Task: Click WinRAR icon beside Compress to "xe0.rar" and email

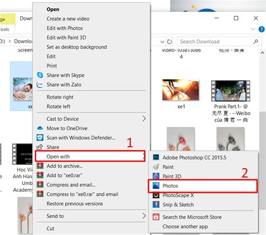Action: click(x=40, y=194)
